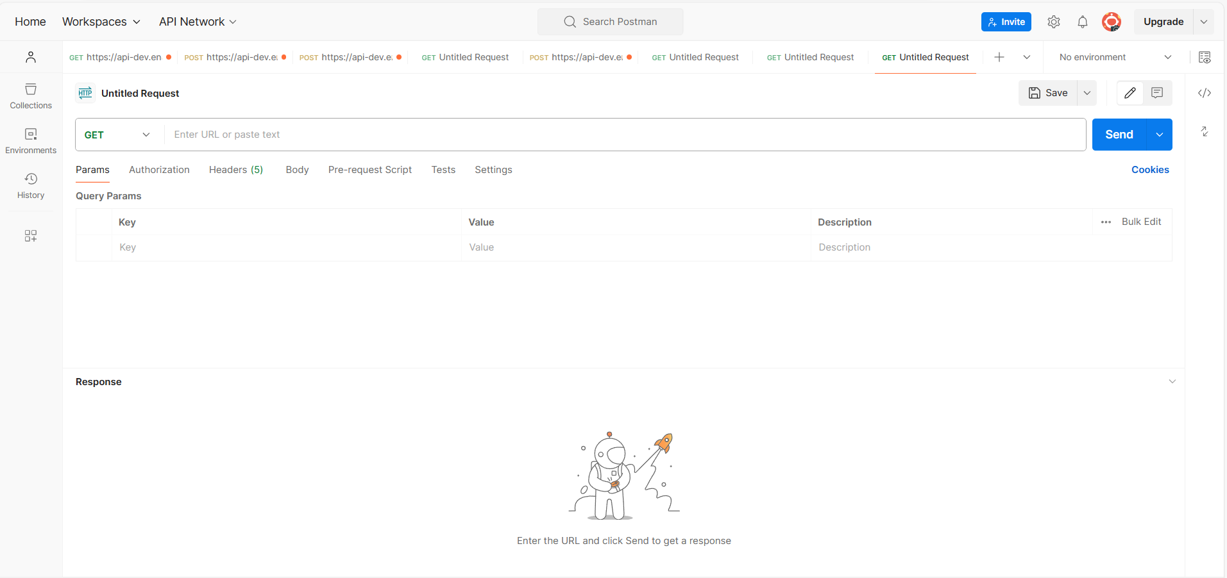Click the pencil edit icon
Viewport: 1227px width, 578px height.
(x=1130, y=93)
